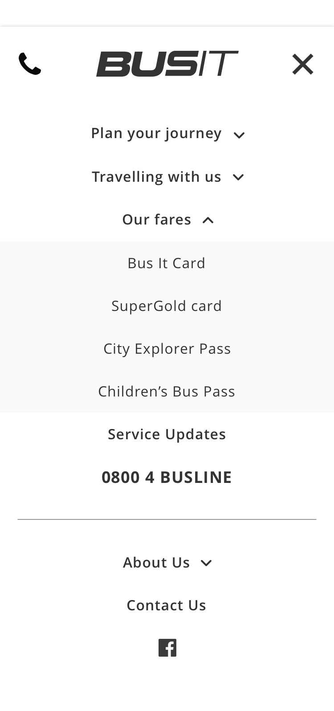Close the navigation menu with the X
This screenshot has height=711, width=334.
(303, 64)
